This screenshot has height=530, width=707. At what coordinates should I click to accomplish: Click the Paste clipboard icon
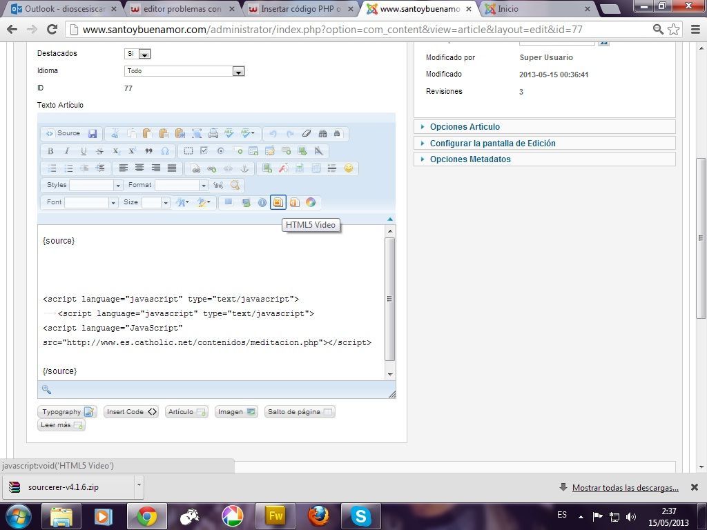pos(147,133)
